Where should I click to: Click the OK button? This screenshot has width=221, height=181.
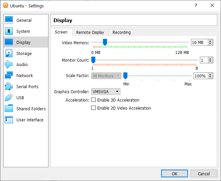pyautogui.click(x=174, y=174)
